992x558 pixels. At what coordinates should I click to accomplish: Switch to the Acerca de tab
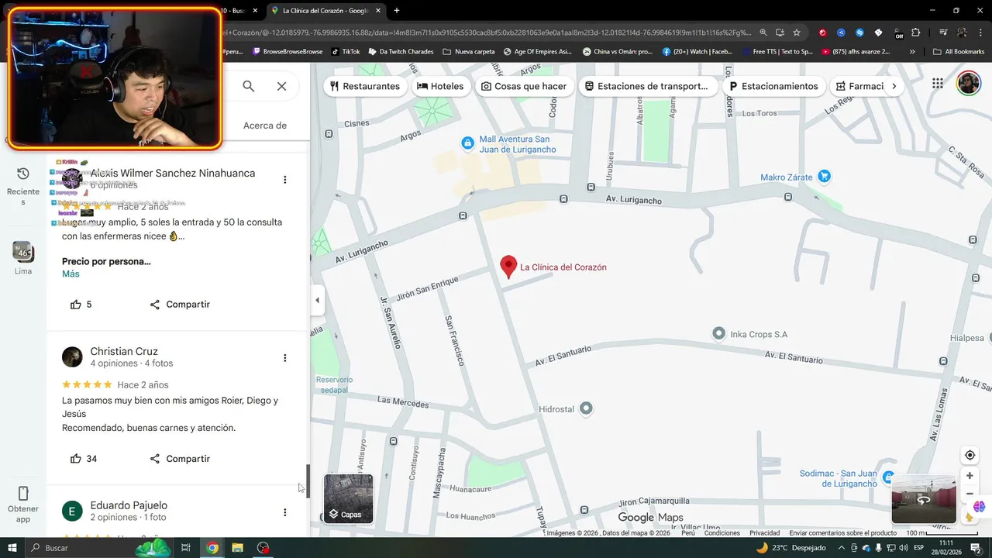(x=265, y=126)
